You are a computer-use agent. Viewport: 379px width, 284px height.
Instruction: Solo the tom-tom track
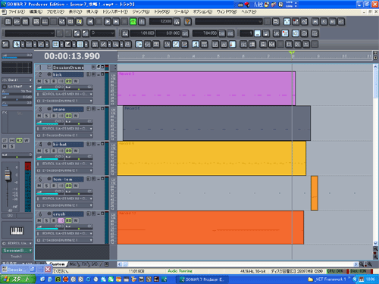coord(46,186)
